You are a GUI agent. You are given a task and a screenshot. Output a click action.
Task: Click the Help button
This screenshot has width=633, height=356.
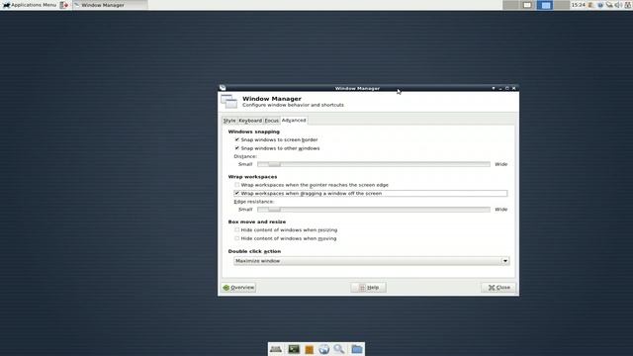[x=368, y=288]
